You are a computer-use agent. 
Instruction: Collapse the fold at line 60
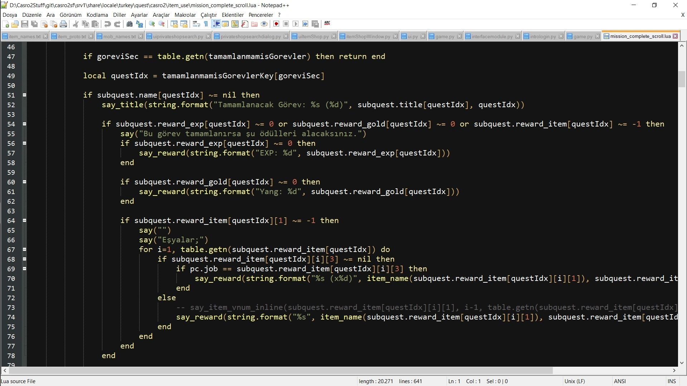pos(24,182)
